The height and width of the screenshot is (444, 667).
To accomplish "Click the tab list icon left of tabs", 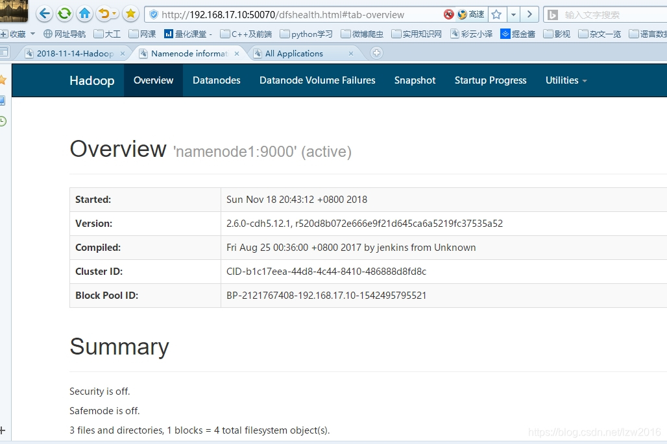I will (x=4, y=53).
